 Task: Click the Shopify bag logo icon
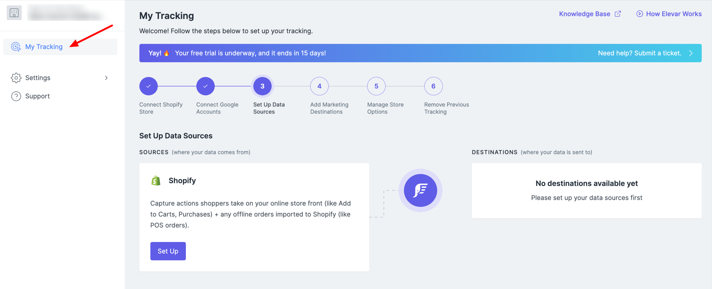pos(156,181)
